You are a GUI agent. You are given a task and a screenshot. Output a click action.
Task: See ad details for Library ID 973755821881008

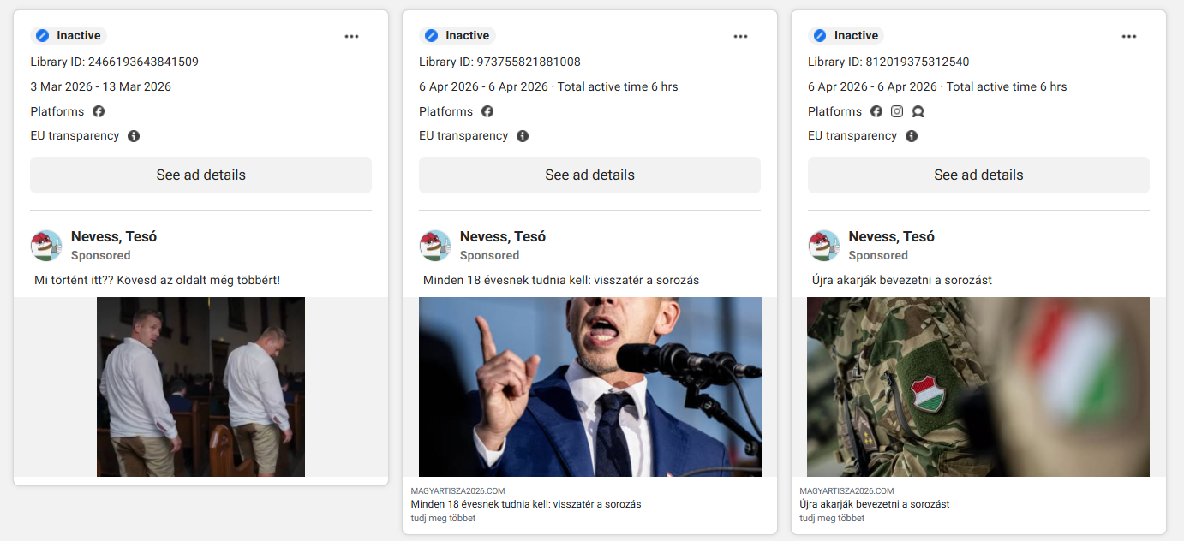point(589,175)
